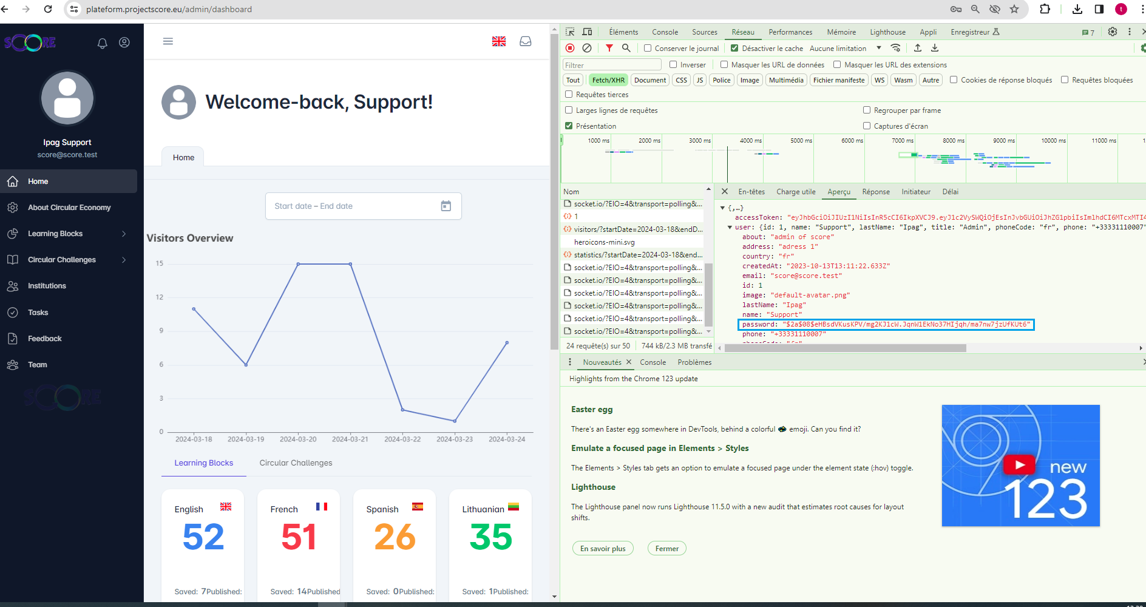Click the notification bell icon in sidebar

[102, 43]
